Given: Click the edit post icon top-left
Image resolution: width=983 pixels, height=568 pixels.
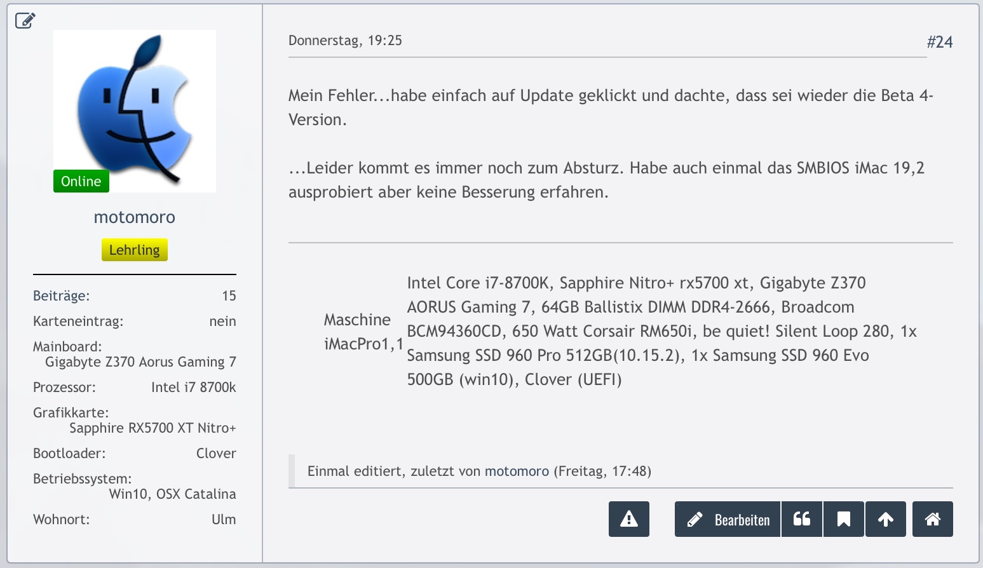Looking at the screenshot, I should point(25,21).
